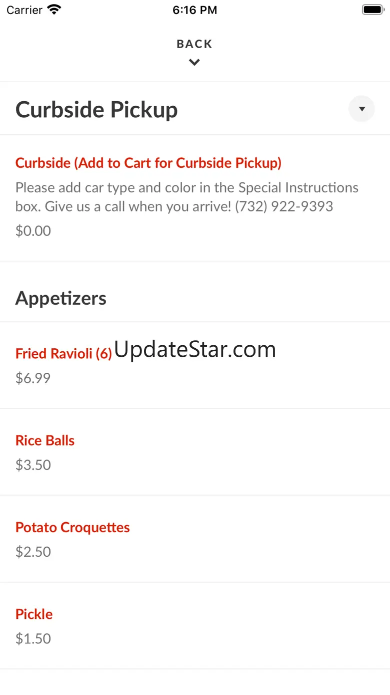Tap the car type instructions description
The image size is (390, 695).
(186, 197)
